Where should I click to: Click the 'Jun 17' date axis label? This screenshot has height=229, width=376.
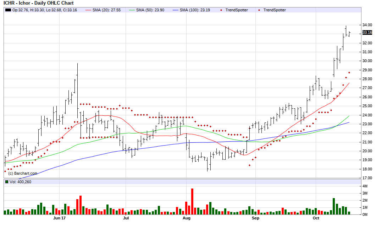pos(59,218)
